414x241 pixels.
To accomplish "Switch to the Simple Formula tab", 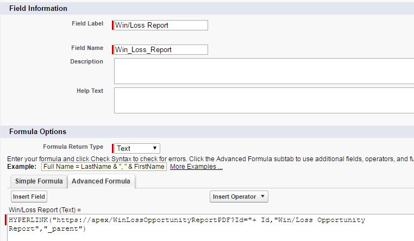I will (x=39, y=181).
